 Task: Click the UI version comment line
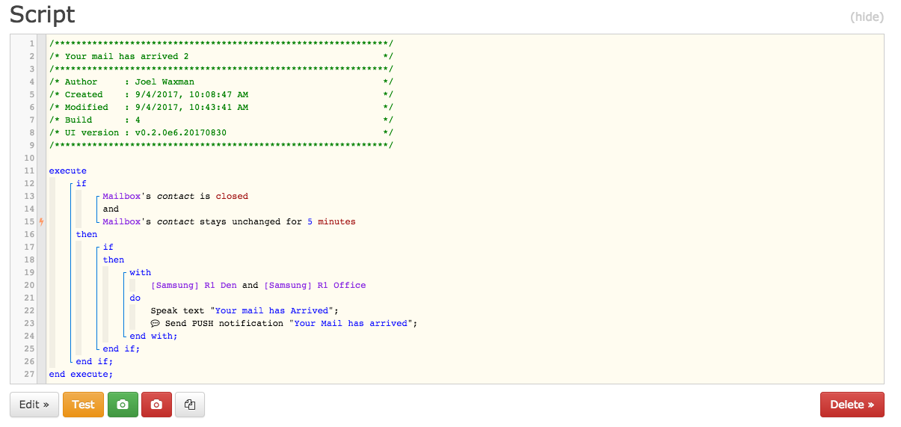click(221, 132)
